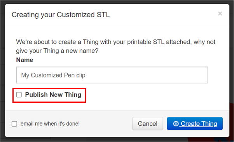Tick the email me when done checkbox
The image size is (234, 142).
click(14, 124)
